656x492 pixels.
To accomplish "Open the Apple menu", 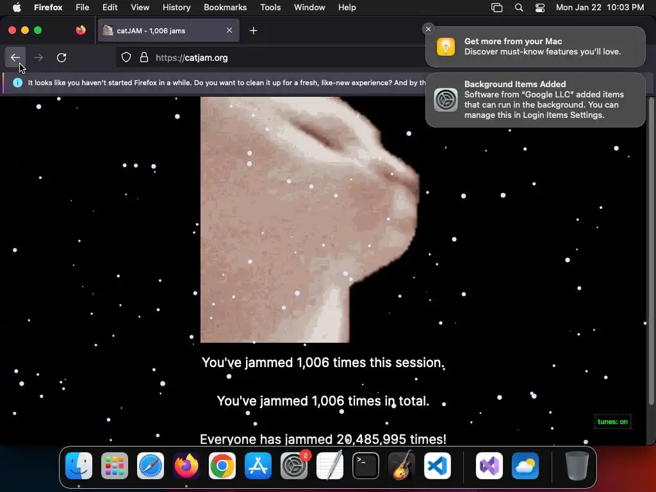I will pyautogui.click(x=17, y=7).
